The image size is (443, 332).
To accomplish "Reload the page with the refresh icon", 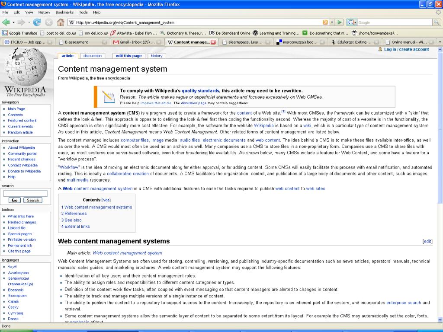I will point(37,22).
